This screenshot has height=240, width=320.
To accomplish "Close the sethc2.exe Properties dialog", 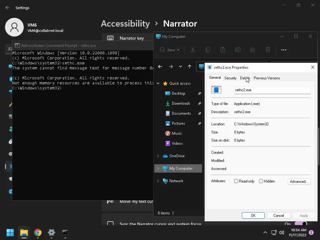I will tap(312, 67).
